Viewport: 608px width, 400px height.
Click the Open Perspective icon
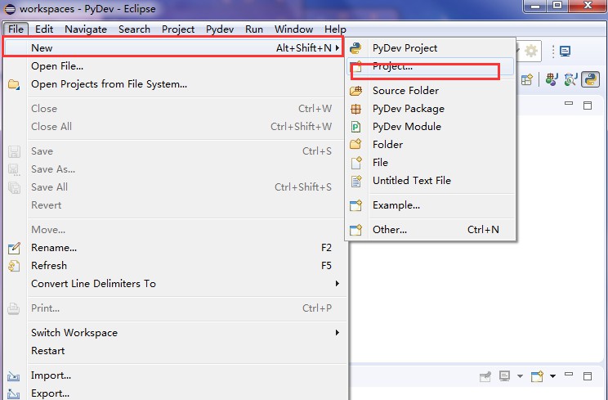click(x=527, y=79)
